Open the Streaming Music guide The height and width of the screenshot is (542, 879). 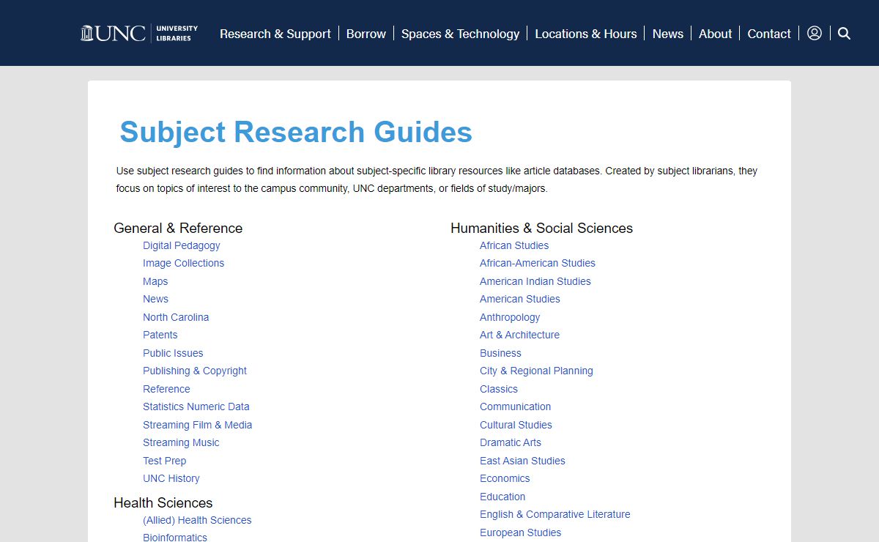181,442
